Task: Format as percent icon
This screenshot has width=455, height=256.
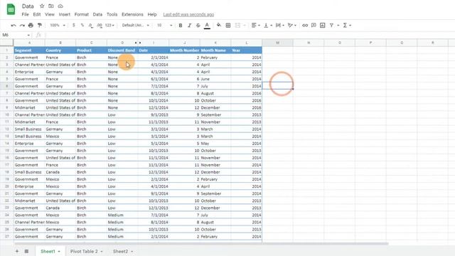Action: point(82,26)
